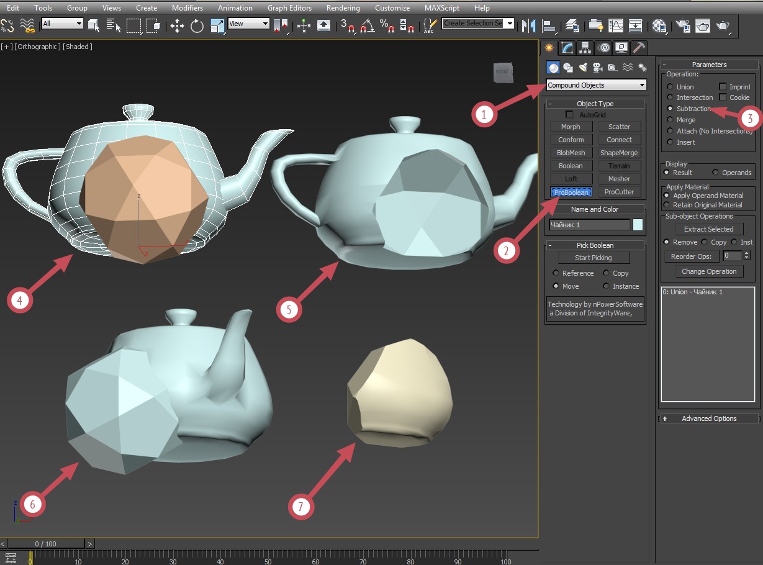
Task: Open the Compound Objects dropdown
Action: point(597,85)
